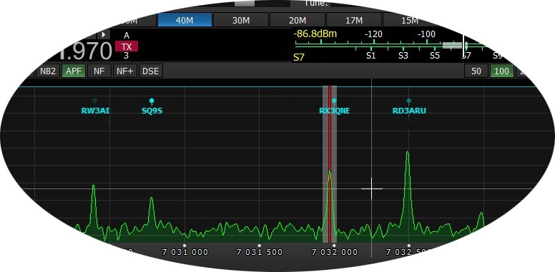The height and width of the screenshot is (272, 555).
Task: Toggle the DSE button
Action: pos(150,71)
